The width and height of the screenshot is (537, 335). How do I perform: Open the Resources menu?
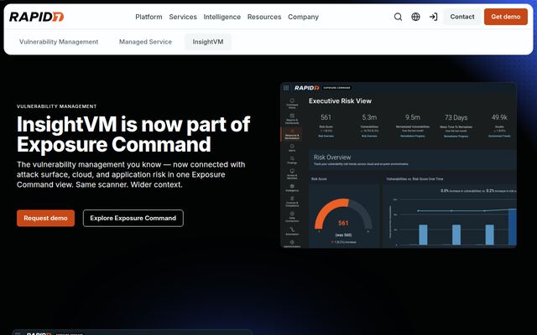264,17
